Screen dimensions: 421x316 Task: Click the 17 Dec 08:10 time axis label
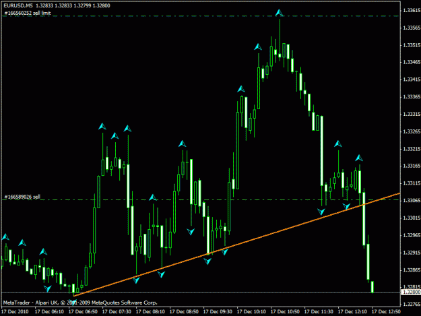click(150, 312)
